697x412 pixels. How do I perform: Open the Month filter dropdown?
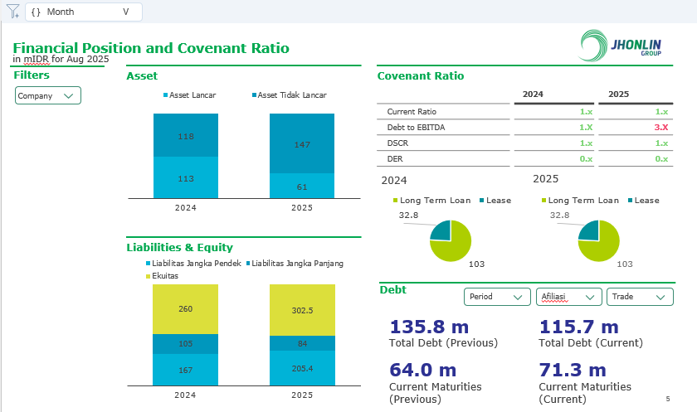coord(84,12)
